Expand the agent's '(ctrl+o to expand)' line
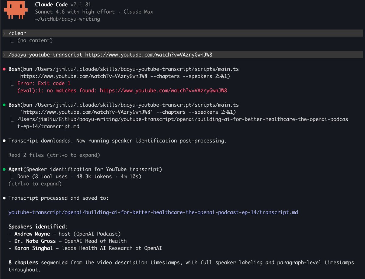The height and width of the screenshot is (279, 365). (x=35, y=184)
